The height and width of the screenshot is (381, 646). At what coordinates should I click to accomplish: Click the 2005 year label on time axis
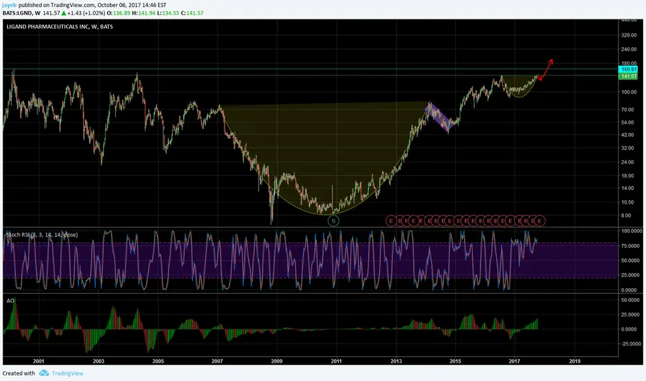158,361
